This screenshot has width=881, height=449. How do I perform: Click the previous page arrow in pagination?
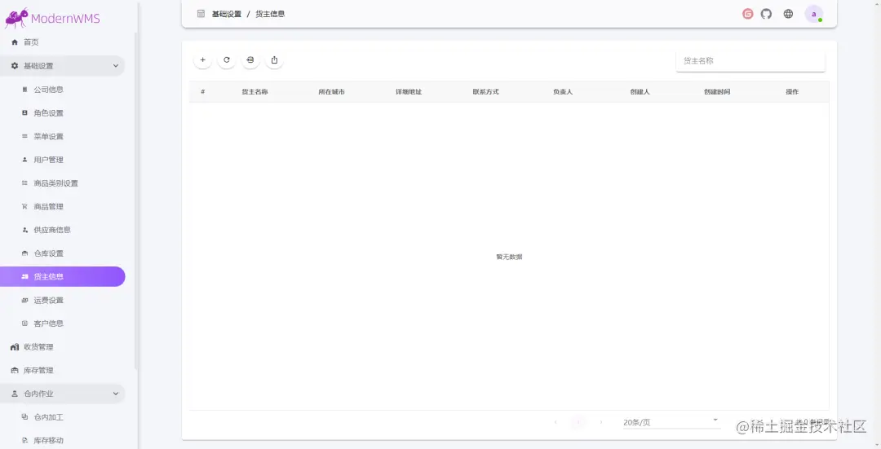(x=556, y=422)
